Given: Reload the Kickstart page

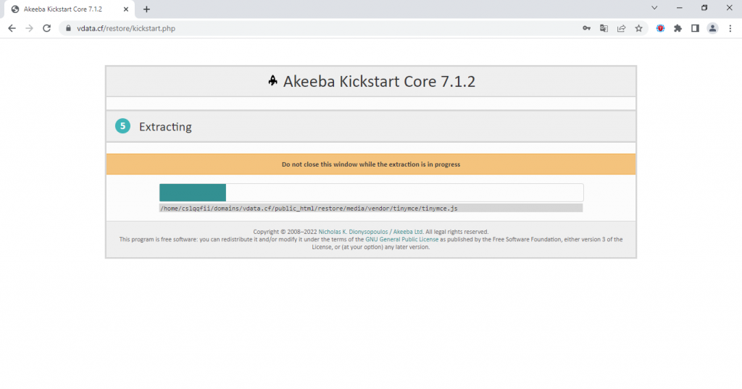Looking at the screenshot, I should (47, 28).
